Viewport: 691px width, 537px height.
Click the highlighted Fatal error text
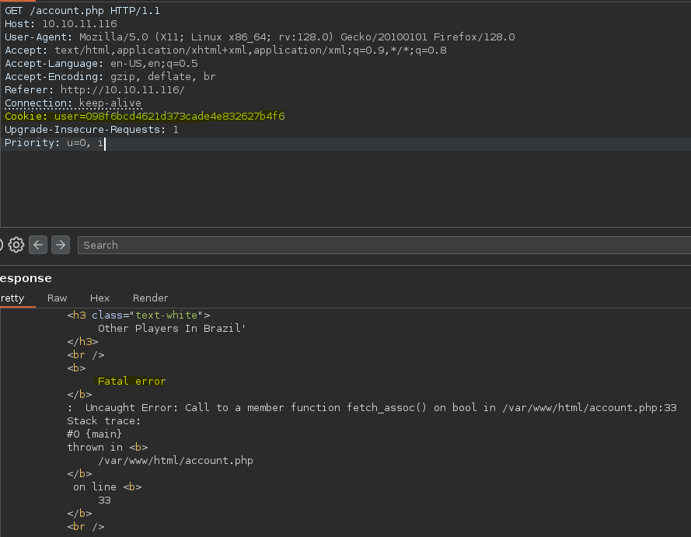(132, 381)
